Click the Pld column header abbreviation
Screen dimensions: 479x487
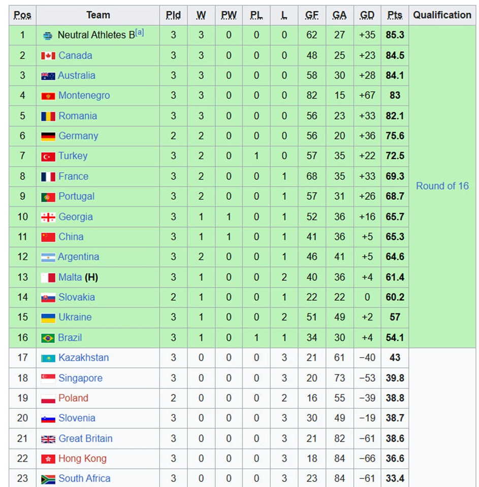tap(173, 15)
